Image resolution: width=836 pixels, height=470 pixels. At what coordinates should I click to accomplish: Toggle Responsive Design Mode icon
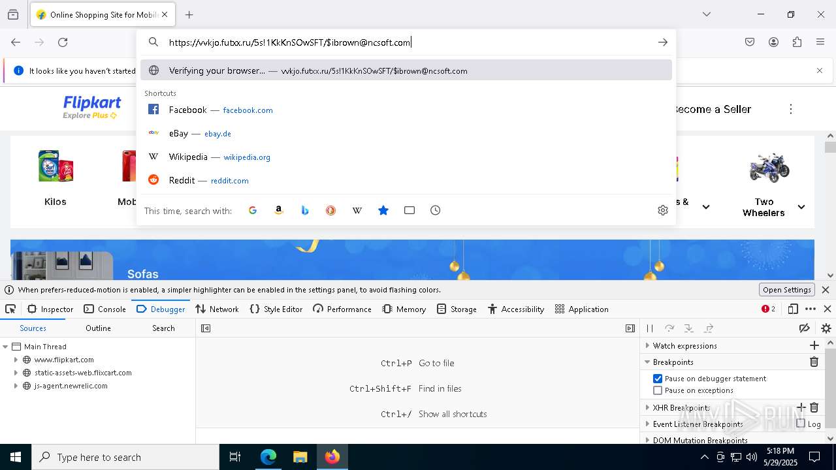[x=793, y=309]
